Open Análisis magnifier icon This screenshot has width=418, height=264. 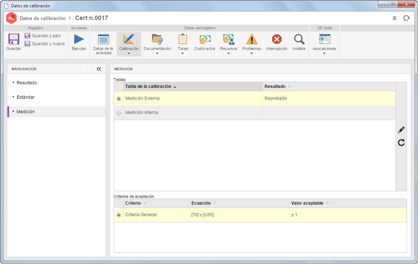[x=299, y=39]
